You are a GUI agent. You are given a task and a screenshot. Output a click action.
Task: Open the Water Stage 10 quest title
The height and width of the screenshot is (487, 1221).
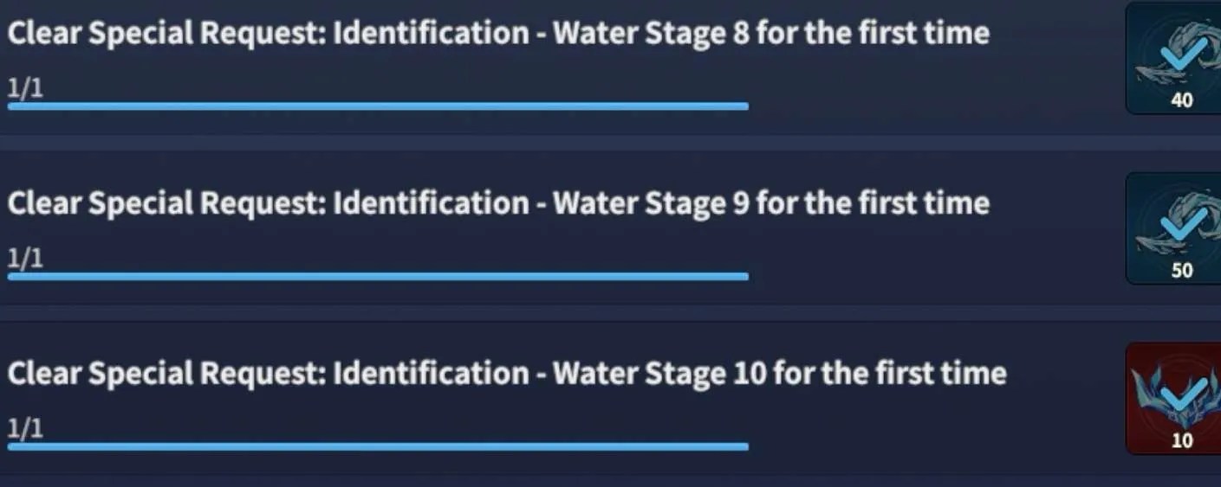[507, 375]
